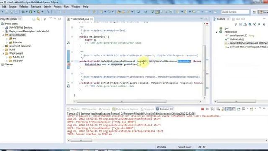
Task: Click editor vertical scrollbar thumb
Action: (204, 70)
